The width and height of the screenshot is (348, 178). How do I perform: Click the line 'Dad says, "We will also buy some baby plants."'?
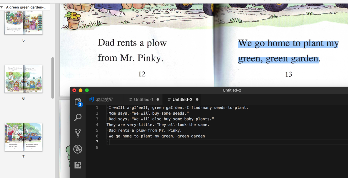coord(161,119)
